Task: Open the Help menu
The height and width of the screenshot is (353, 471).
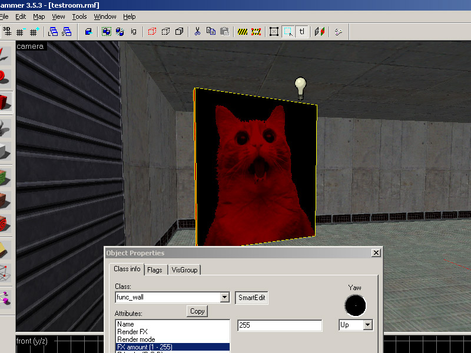Action: point(130,16)
